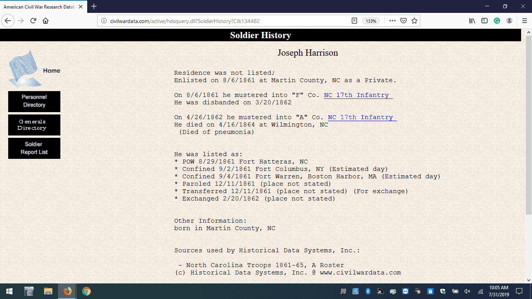The image size is (532, 299).
Task: Click the "He was disbanded on 3/20/1862" line
Action: tap(233, 102)
